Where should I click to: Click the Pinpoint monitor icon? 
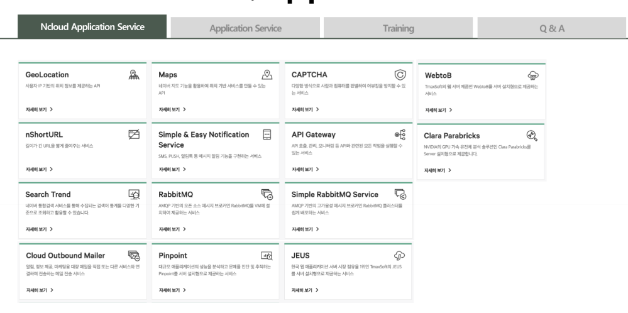267,255
